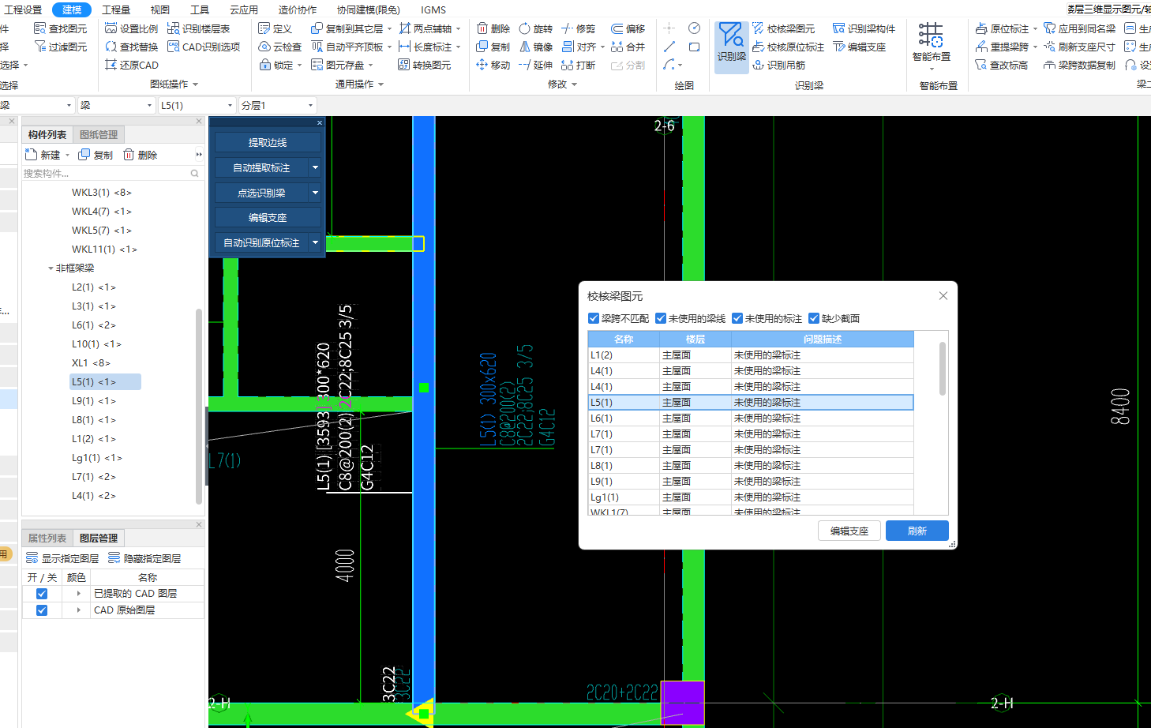
Task: Switch to the 图纸管理 tab
Action: click(x=99, y=134)
